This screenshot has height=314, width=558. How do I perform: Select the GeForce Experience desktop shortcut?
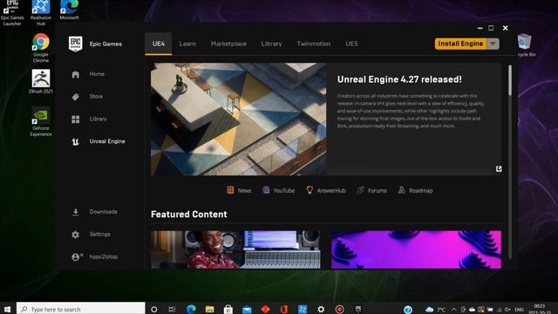41,121
